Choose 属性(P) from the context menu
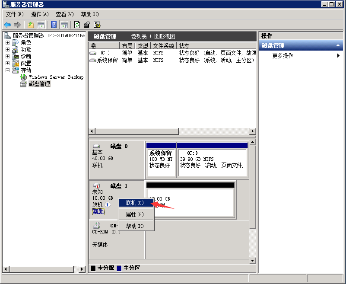This screenshot has height=284, width=346. tap(134, 214)
